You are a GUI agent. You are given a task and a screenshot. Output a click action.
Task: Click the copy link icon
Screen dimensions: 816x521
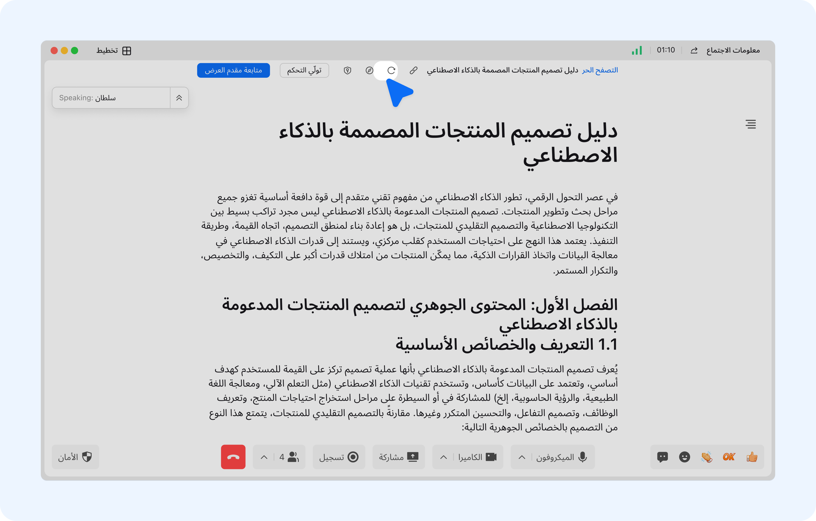[x=413, y=70]
